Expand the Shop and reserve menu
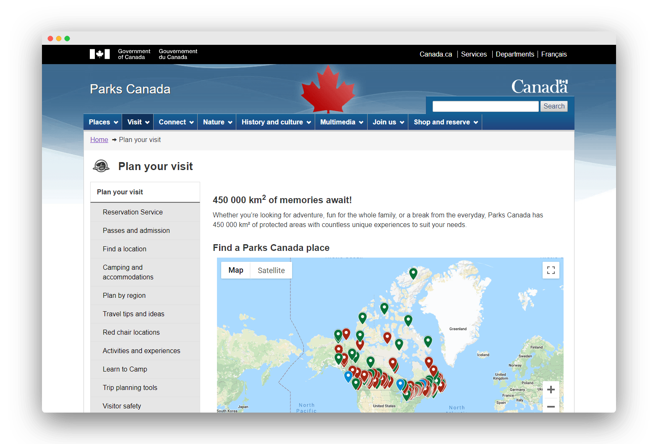The width and height of the screenshot is (658, 444). pos(446,122)
